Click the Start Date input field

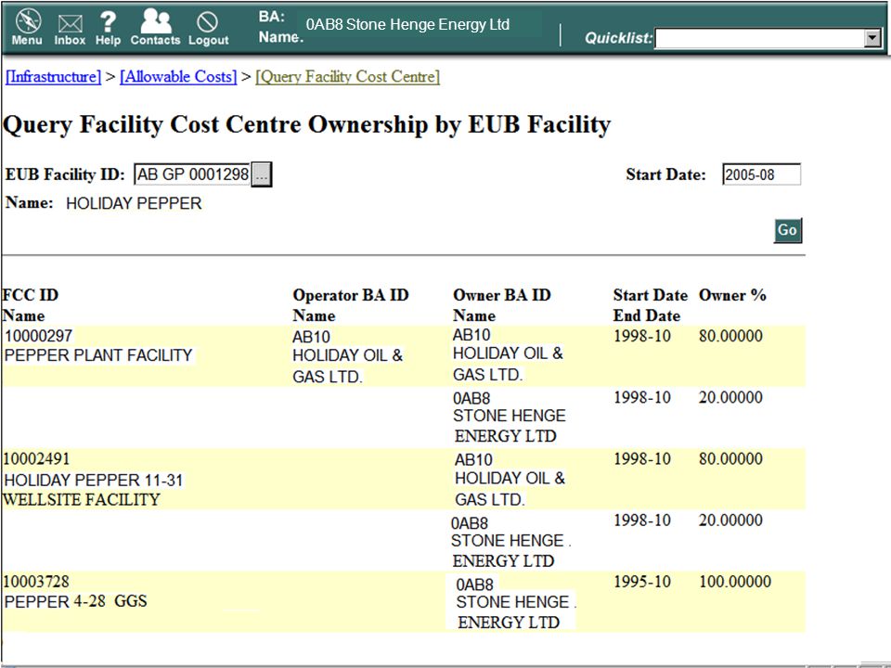pyautogui.click(x=761, y=174)
